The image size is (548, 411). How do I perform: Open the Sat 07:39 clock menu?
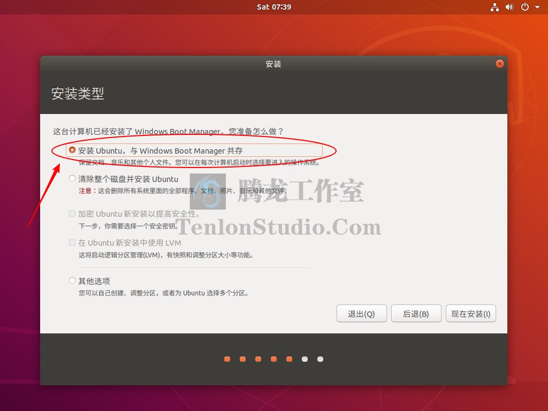point(273,7)
